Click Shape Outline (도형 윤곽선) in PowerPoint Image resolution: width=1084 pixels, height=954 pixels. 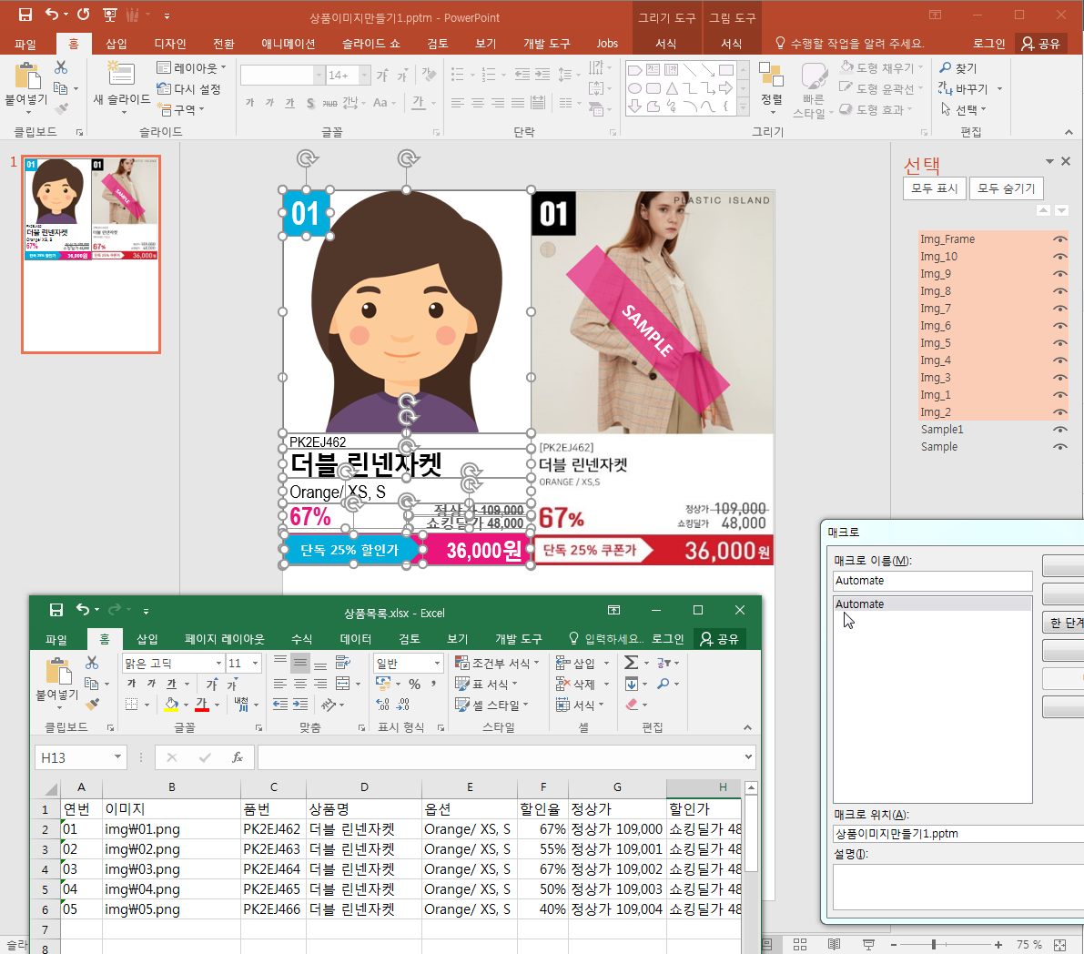[880, 88]
